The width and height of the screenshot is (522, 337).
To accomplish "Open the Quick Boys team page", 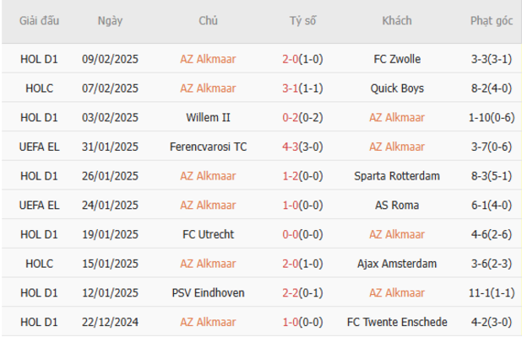I will (396, 88).
